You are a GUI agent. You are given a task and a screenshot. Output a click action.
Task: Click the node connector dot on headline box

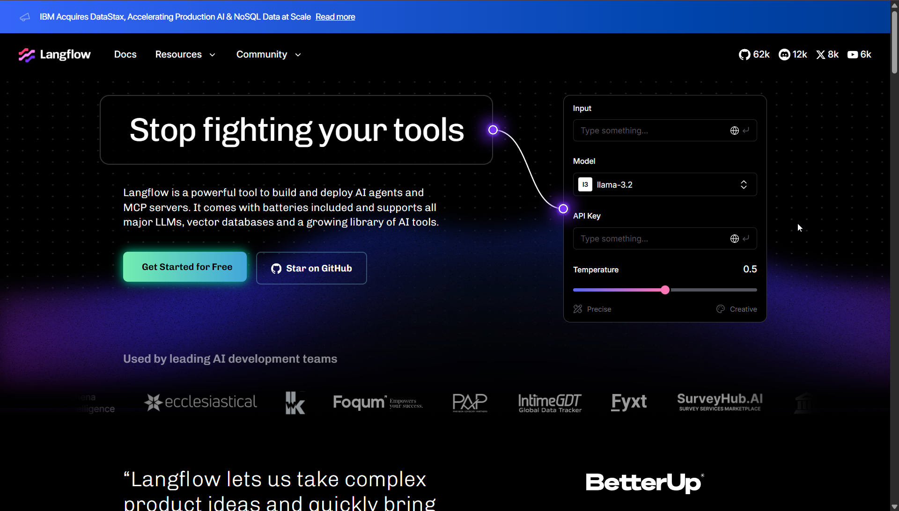click(x=493, y=130)
